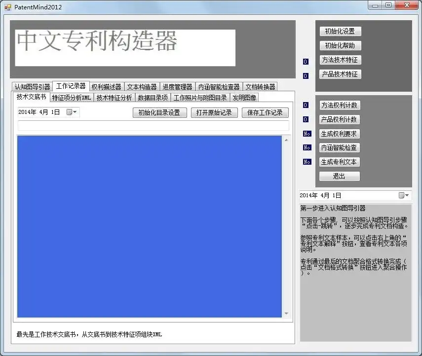Click 生成专利文本 button
This screenshot has width=422, height=356.
tap(340, 162)
